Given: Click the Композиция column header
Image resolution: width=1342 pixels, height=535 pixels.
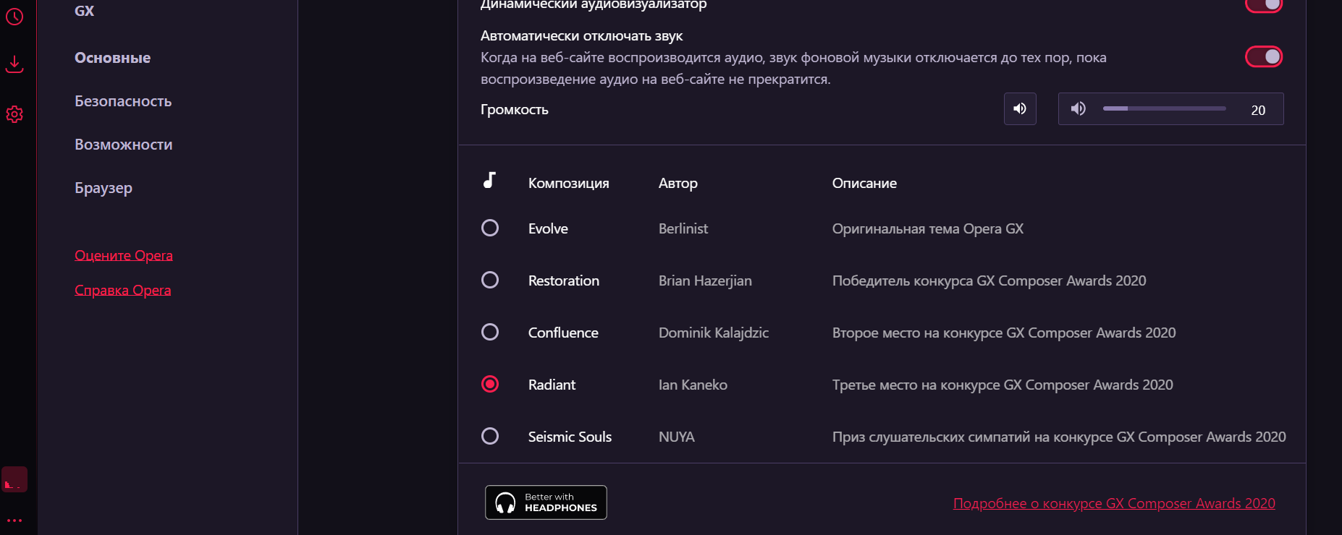Looking at the screenshot, I should (x=569, y=184).
